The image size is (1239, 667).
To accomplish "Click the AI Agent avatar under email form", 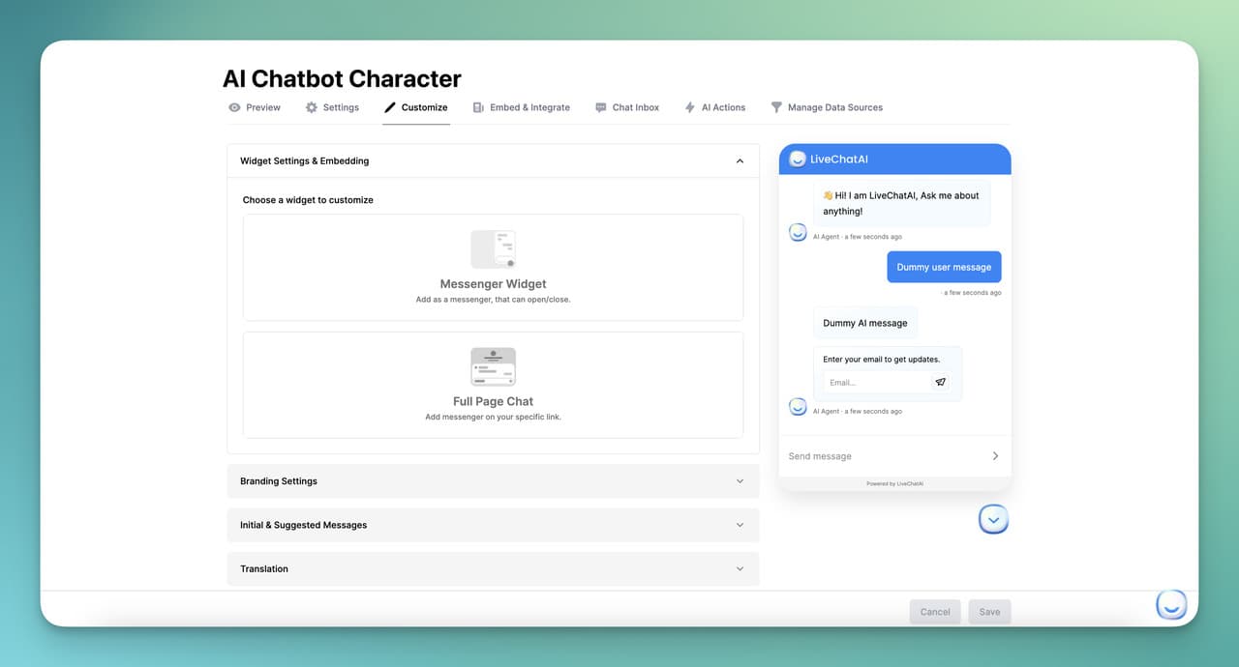I will tap(798, 407).
